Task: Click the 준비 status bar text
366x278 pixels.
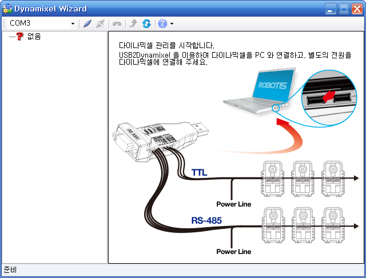Action: 10,270
